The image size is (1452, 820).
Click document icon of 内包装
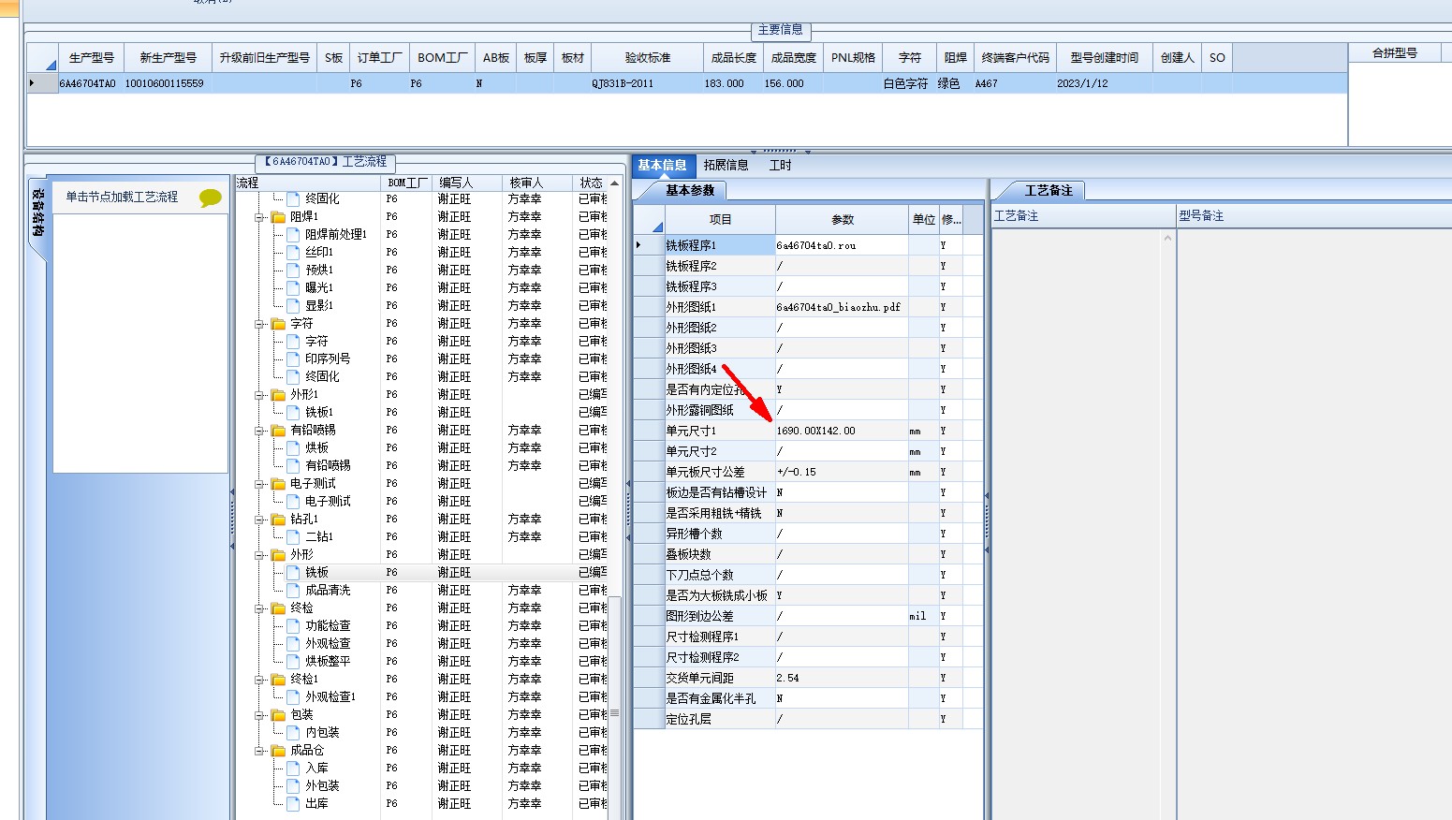tap(294, 732)
